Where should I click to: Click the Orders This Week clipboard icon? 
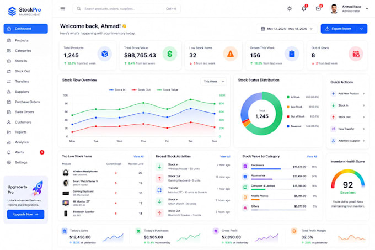(292, 54)
